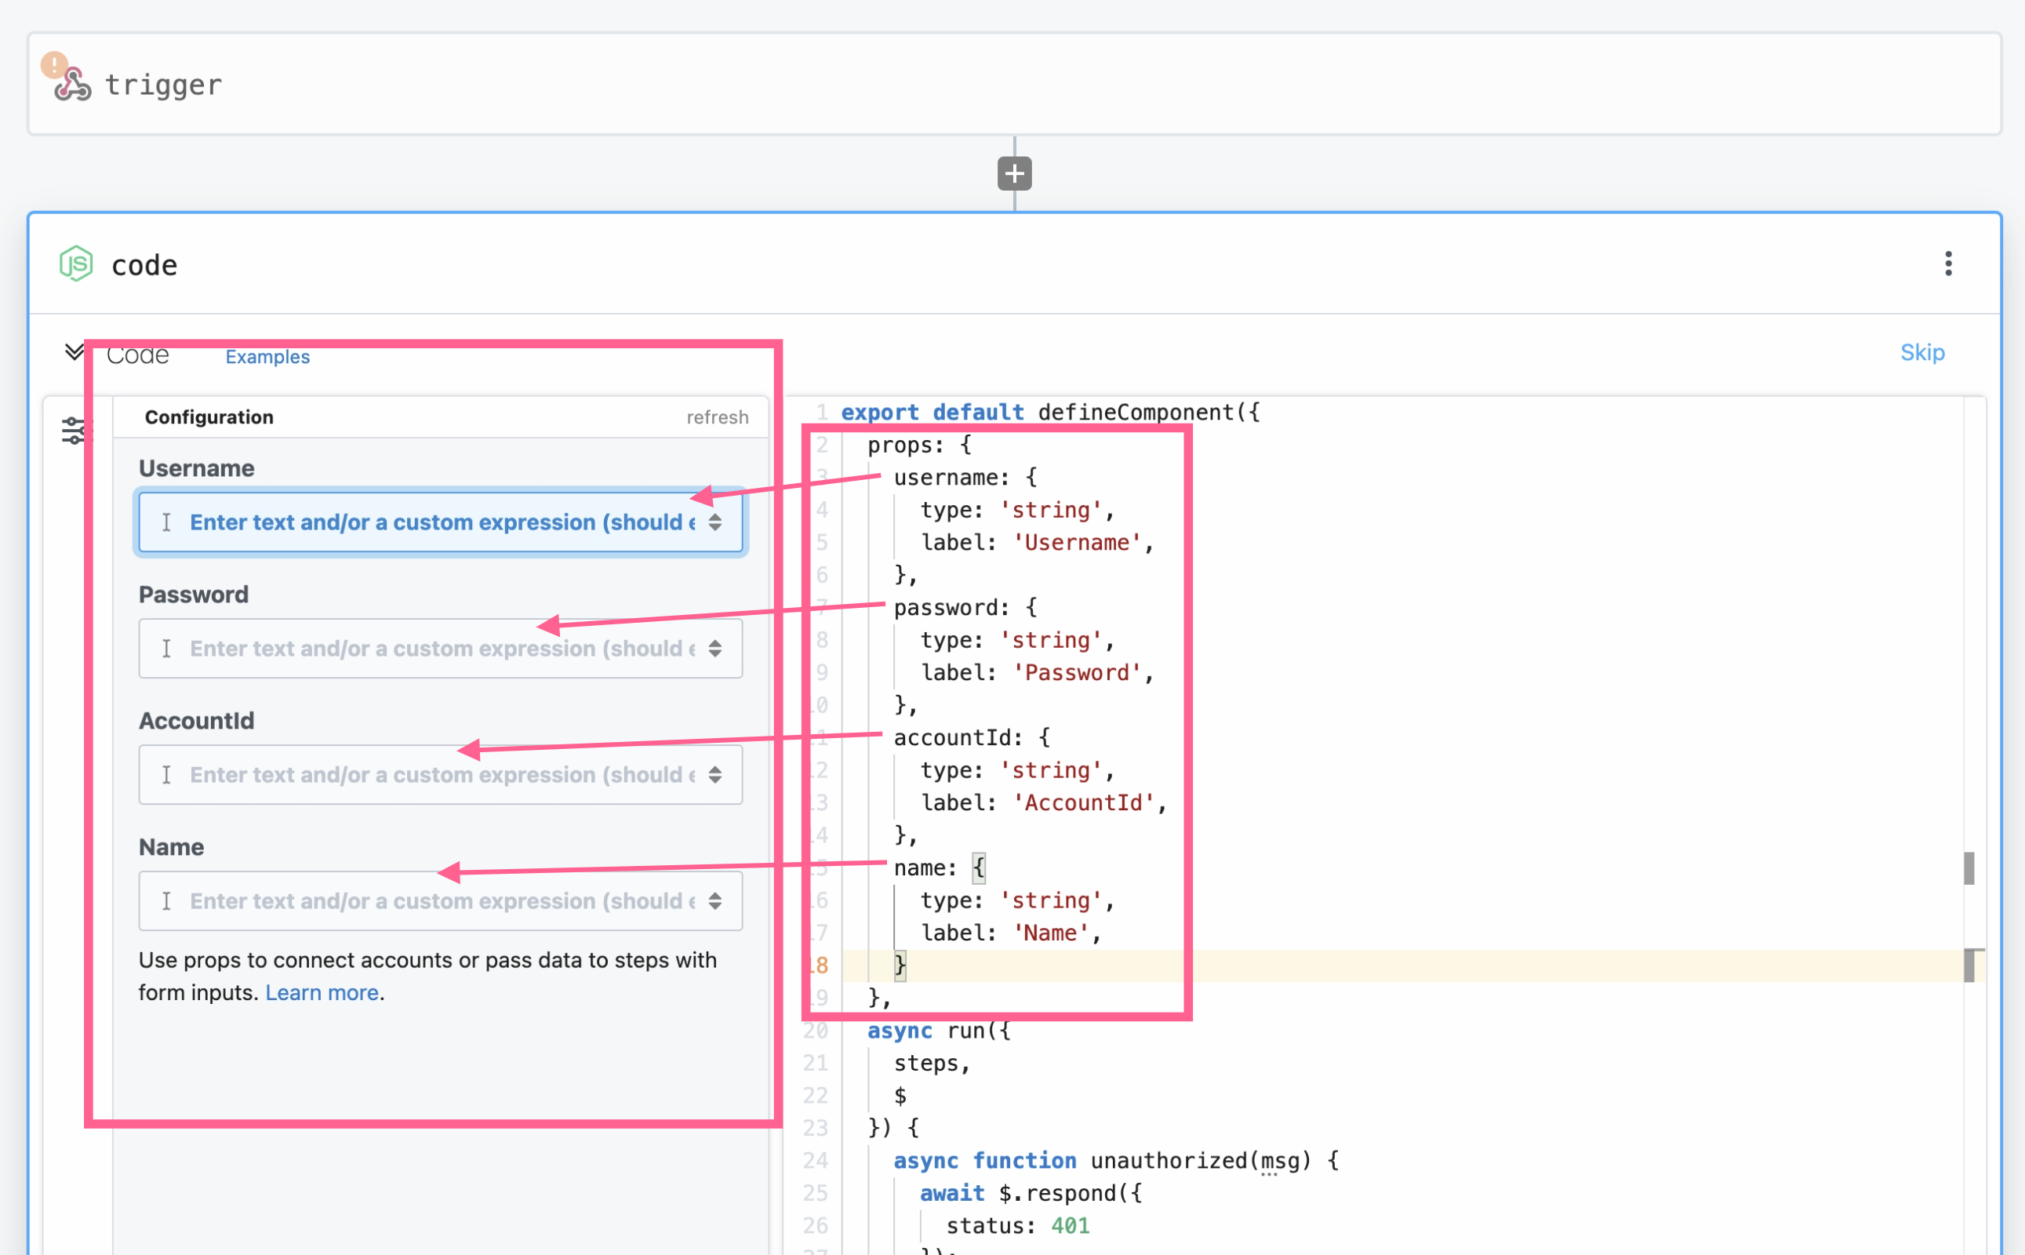Click the Node.js code step icon

[x=76, y=264]
